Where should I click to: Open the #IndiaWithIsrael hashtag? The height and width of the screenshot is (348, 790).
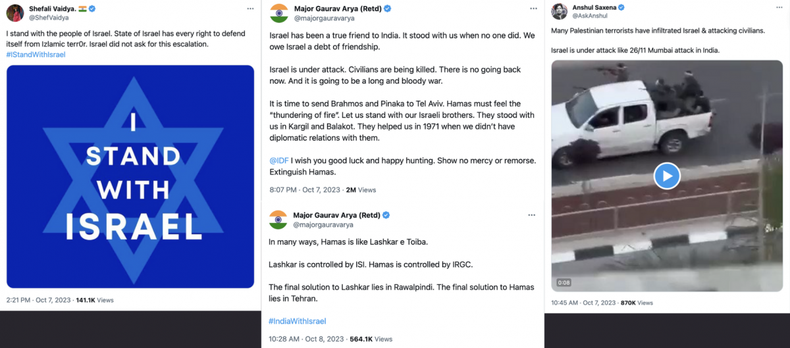[x=298, y=321]
